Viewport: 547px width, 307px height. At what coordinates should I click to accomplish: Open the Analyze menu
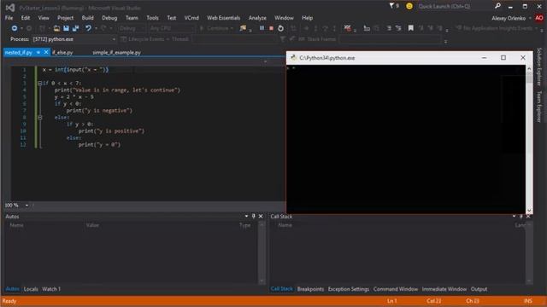coord(257,18)
